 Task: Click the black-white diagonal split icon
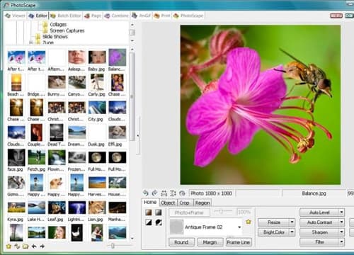point(149,222)
